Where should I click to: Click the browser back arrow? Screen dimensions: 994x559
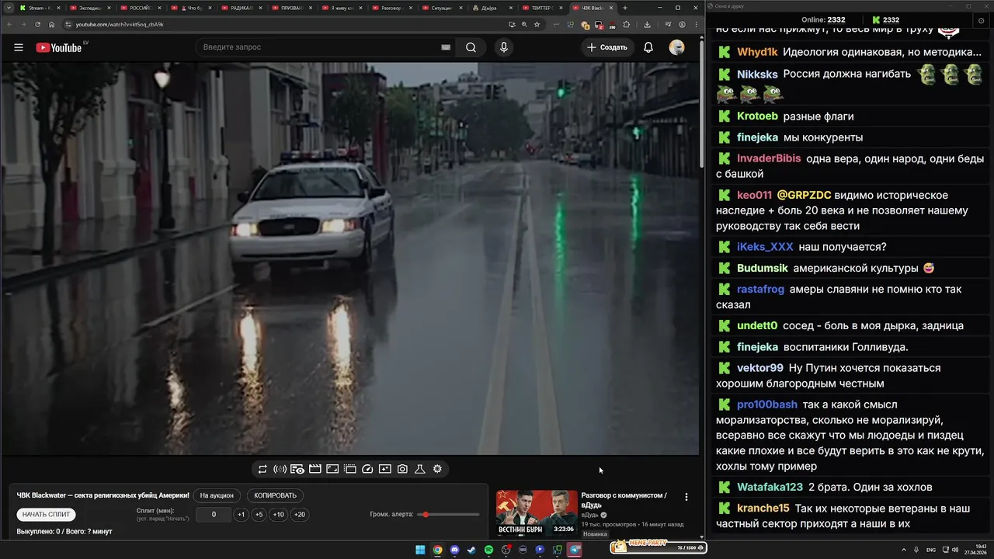click(9, 25)
